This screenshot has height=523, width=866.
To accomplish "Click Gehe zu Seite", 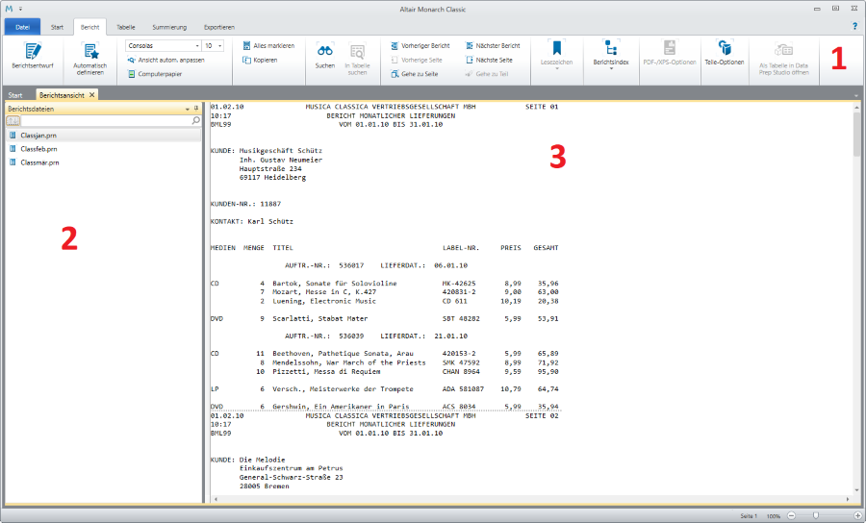I will (416, 73).
